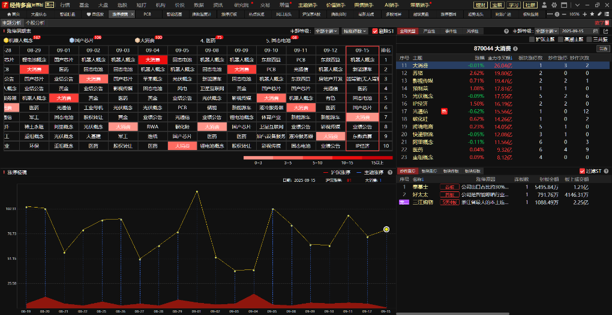612x315 pixels.
Task: Click the 社群 button
Action: [x=530, y=5]
